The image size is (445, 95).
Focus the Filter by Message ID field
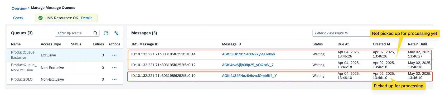(x=341, y=33)
